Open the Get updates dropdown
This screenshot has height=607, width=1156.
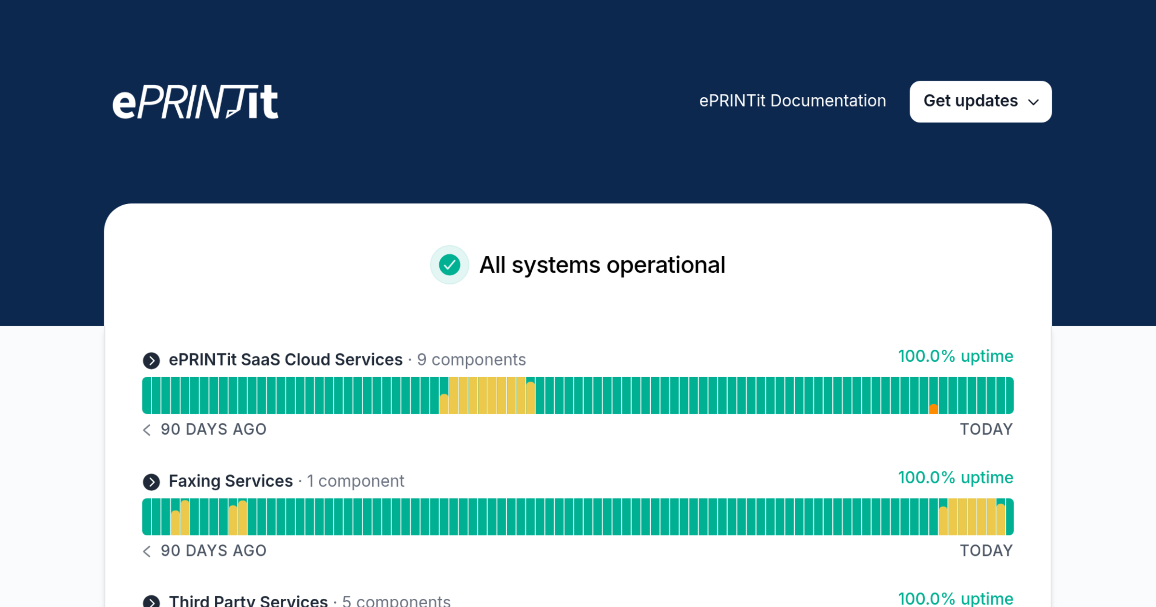coord(980,102)
